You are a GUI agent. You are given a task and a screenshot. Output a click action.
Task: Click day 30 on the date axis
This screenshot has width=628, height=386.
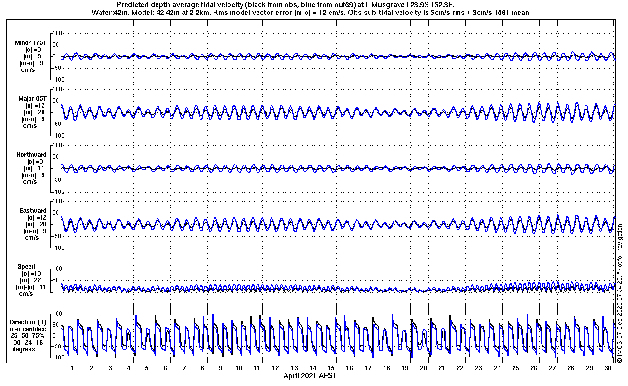608,368
